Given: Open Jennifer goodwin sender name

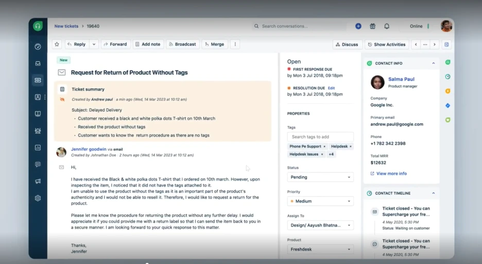Looking at the screenshot, I should [x=89, y=149].
